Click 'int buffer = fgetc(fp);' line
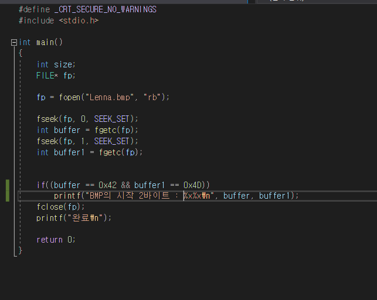Image resolution: width=377 pixels, height=300 pixels. point(87,130)
